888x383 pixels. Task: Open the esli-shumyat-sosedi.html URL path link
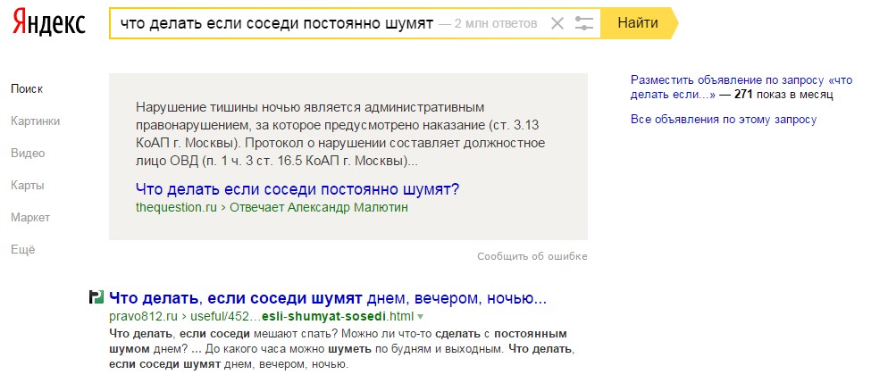click(303, 316)
